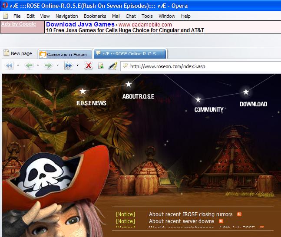Click the star above R.O.S.E NEWS
The width and height of the screenshot is (281, 237).
[x=83, y=91]
